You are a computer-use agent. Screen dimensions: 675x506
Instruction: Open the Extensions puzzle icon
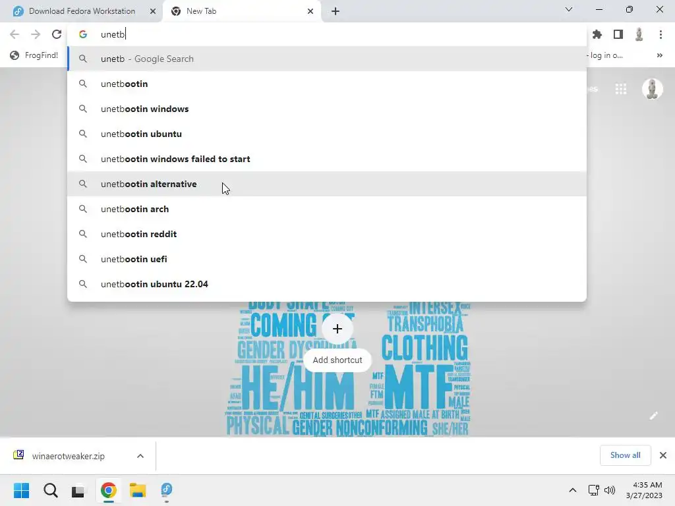tap(597, 34)
